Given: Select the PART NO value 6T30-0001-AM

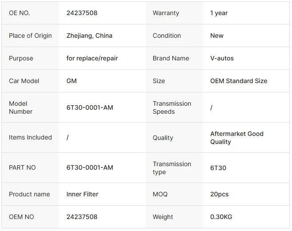Looking at the screenshot, I should pos(90,167).
